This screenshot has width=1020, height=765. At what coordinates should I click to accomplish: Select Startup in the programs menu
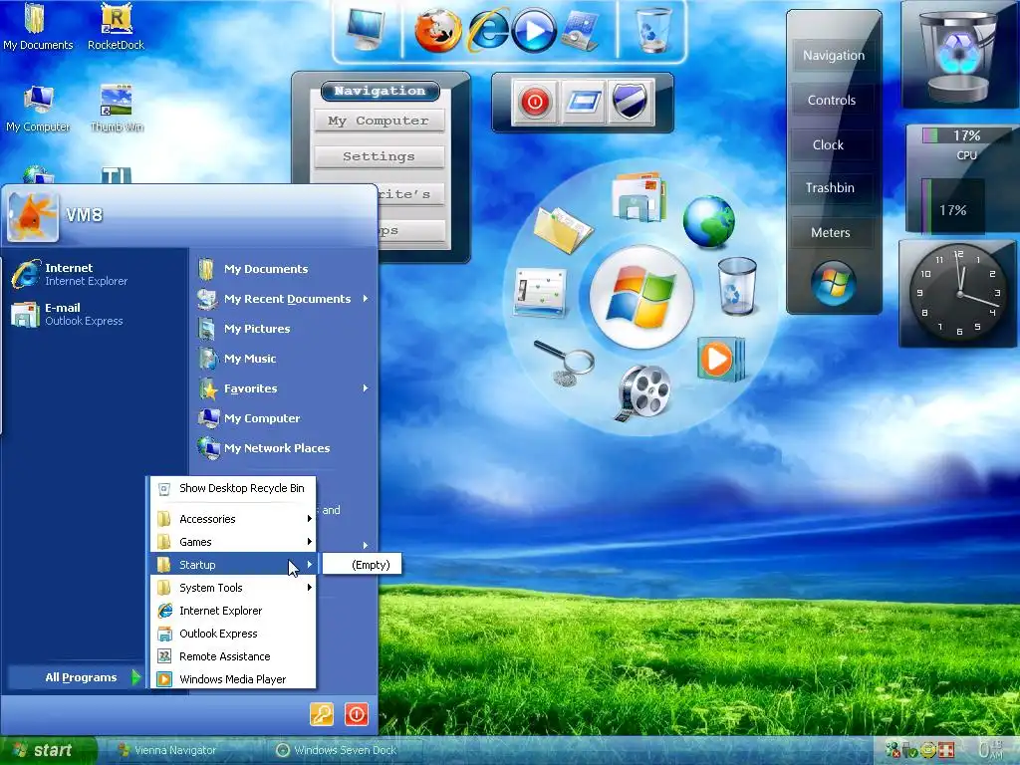click(x=233, y=564)
